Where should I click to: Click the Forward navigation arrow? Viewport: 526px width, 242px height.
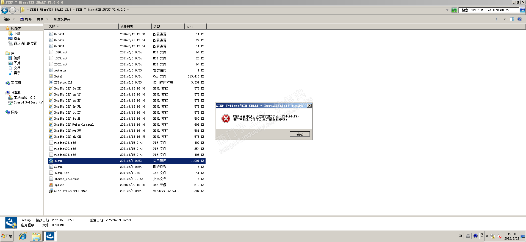pos(13,10)
